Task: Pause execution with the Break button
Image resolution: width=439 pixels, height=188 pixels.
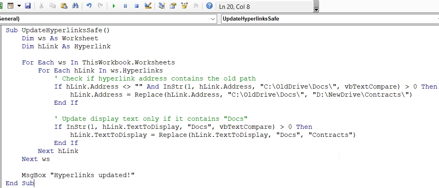Action: pyautogui.click(x=125, y=6)
